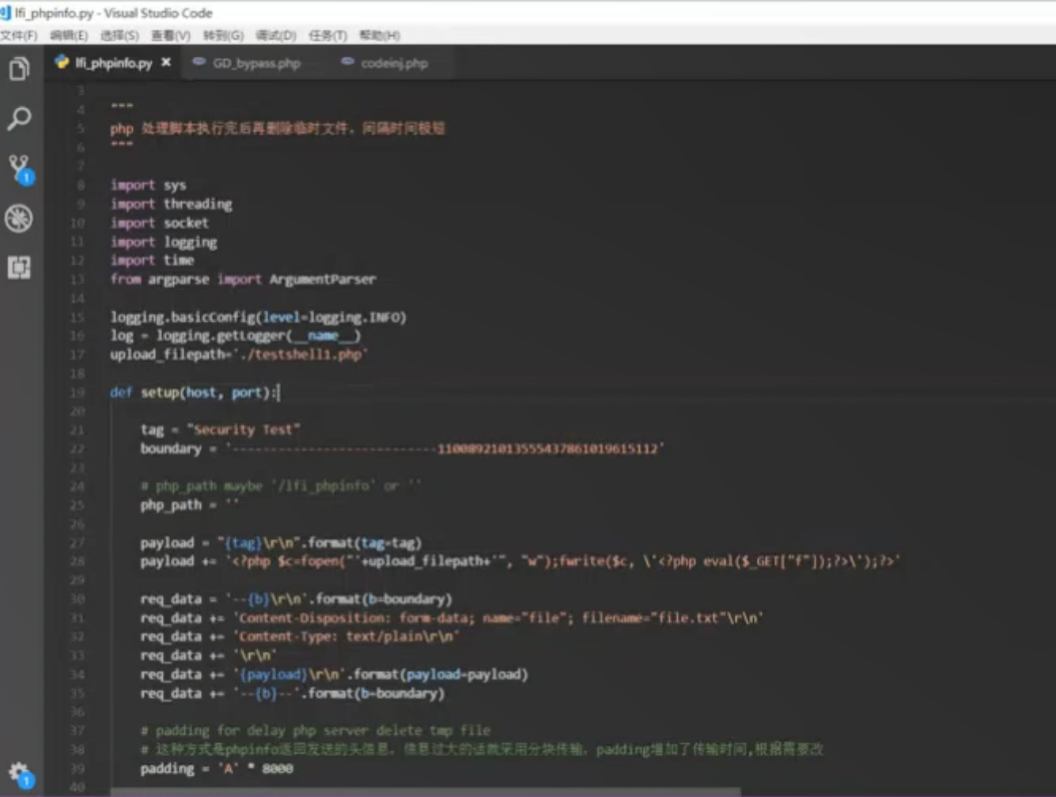
Task: Click the '# php_path maybe' comment
Action: (281, 485)
